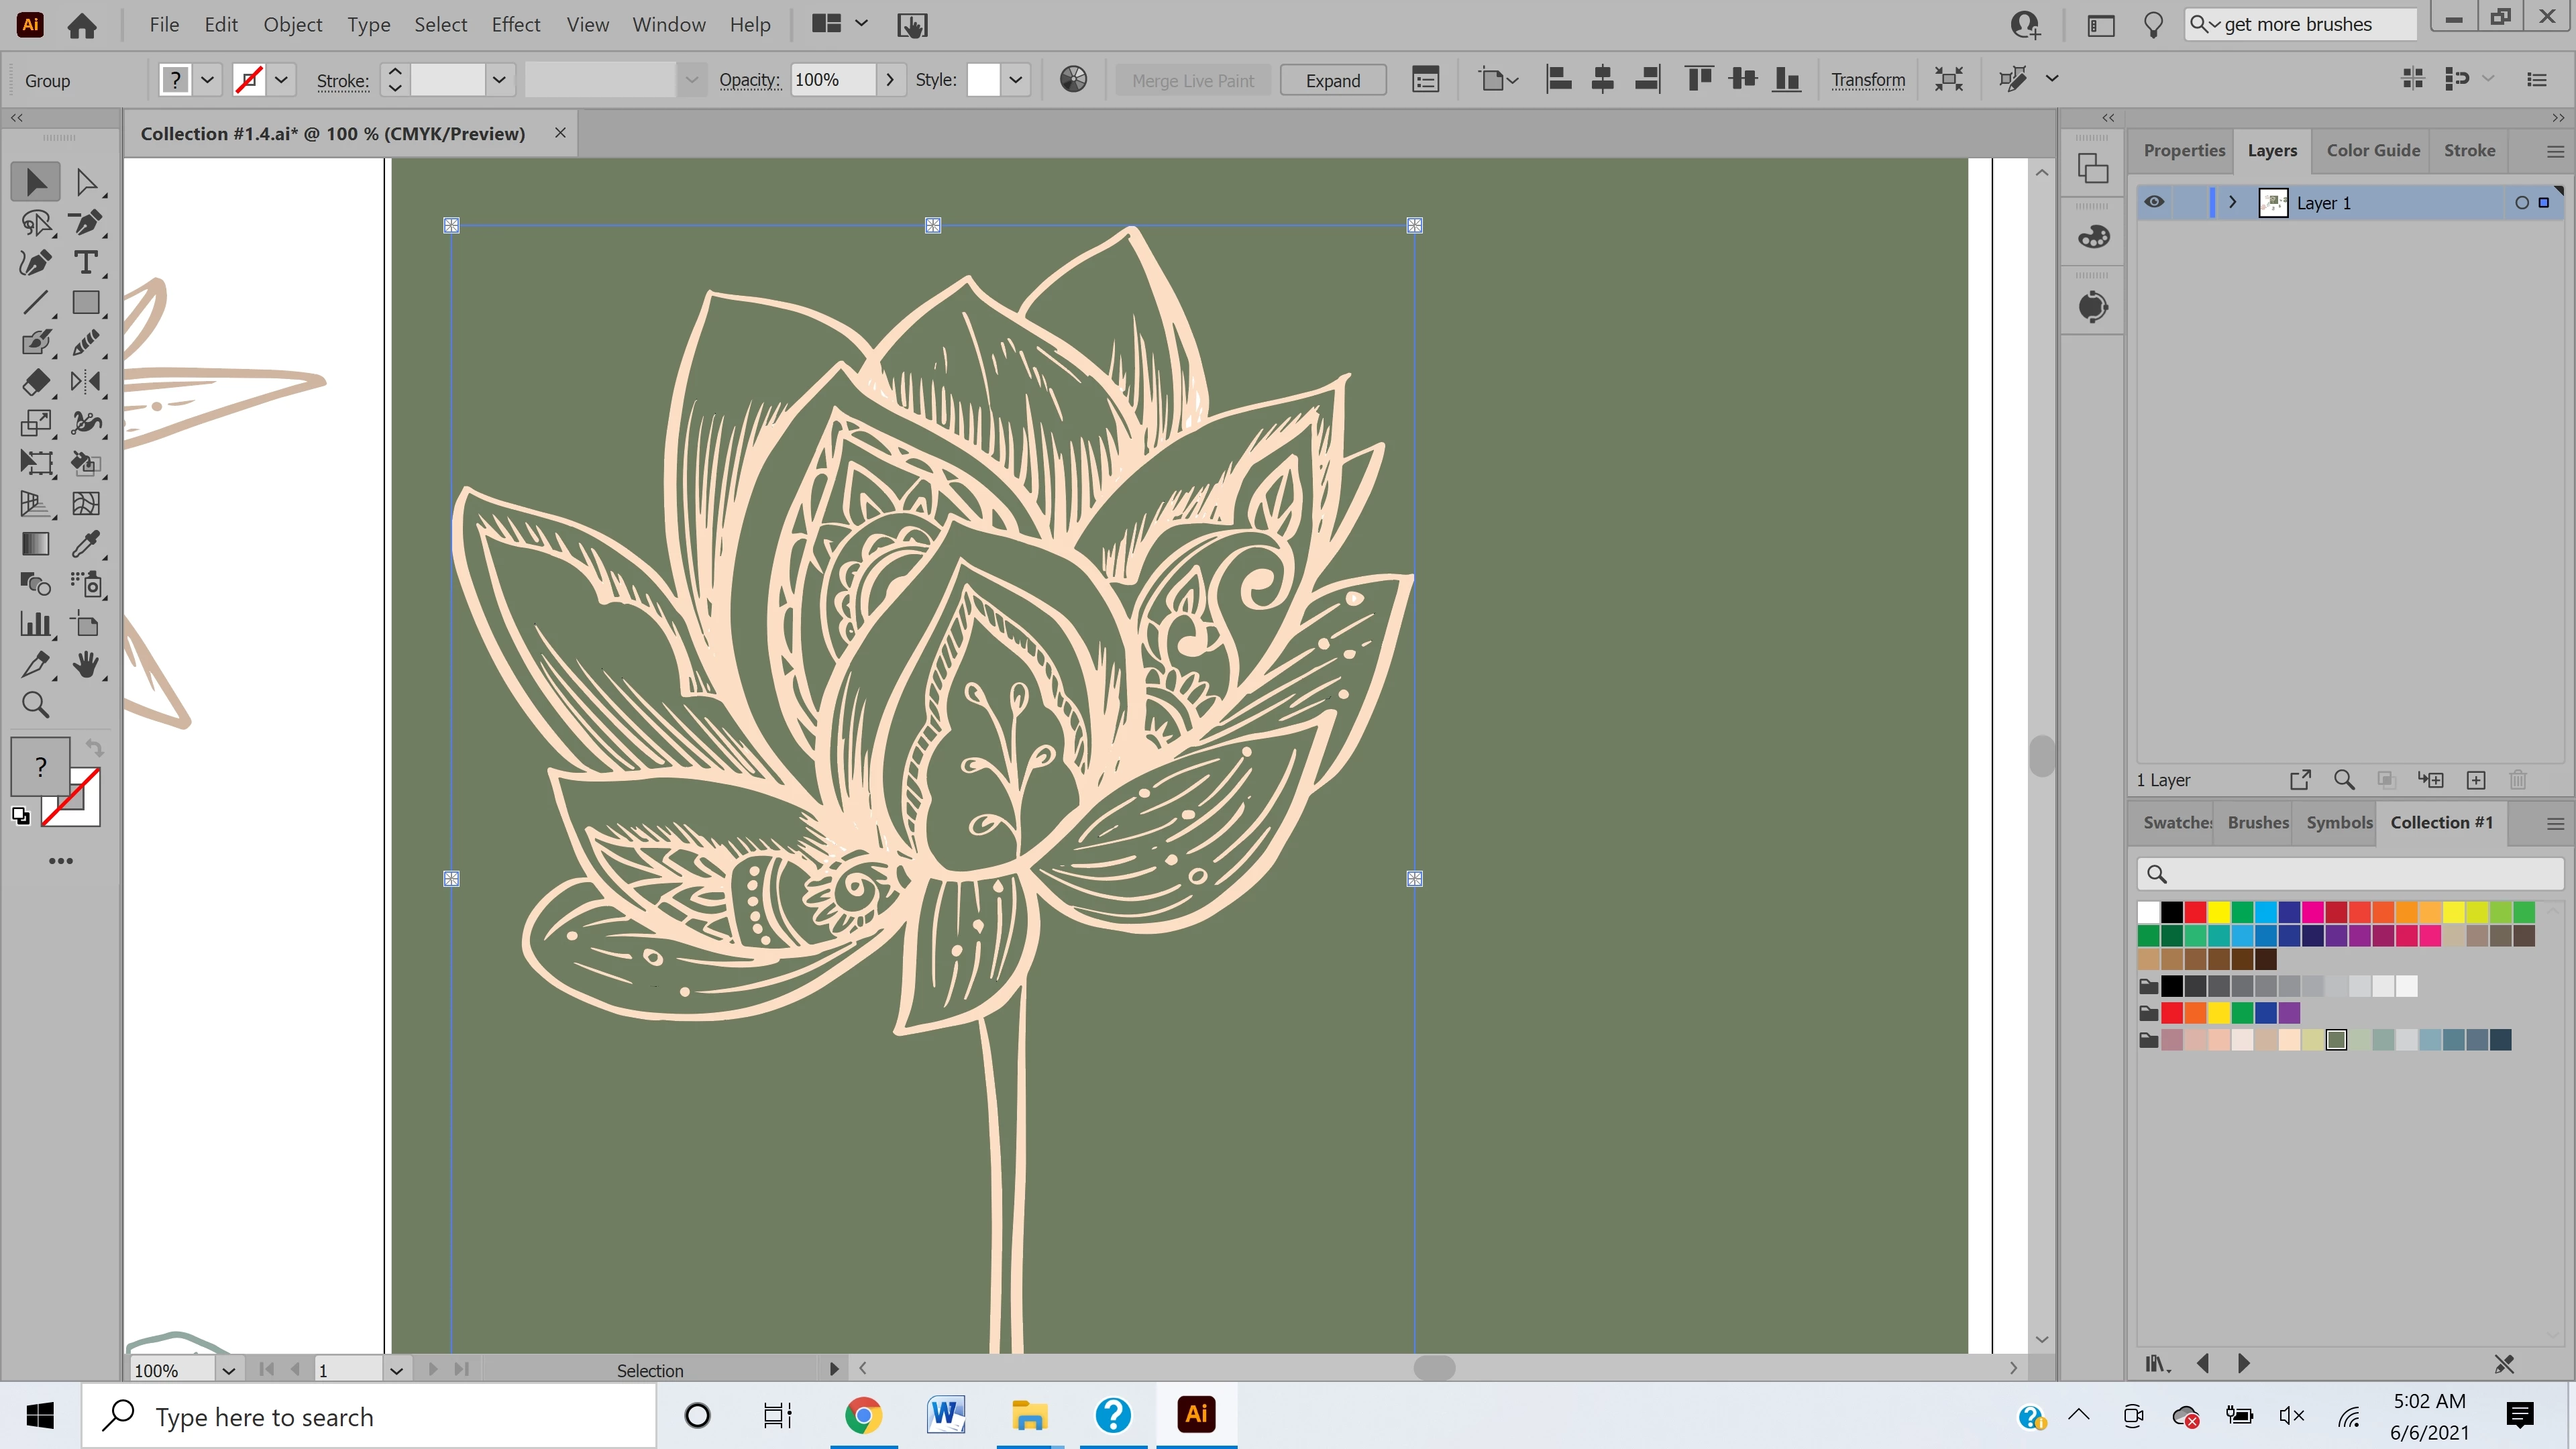Select the Type tool
The image size is (2576, 1449).
[86, 263]
